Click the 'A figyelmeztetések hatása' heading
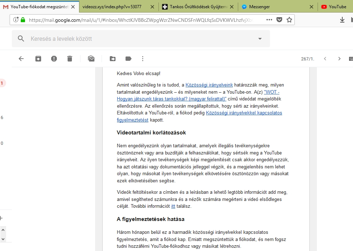 pos(151,219)
